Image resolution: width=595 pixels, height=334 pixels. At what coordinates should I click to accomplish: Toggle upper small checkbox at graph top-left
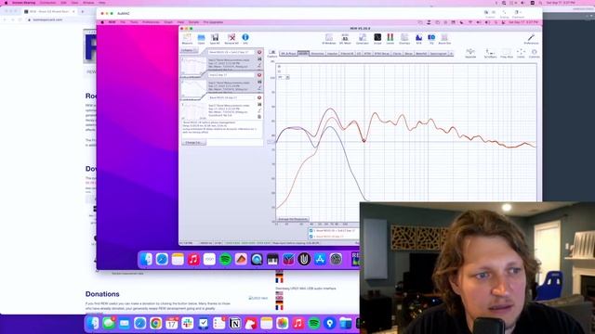[x=279, y=67]
